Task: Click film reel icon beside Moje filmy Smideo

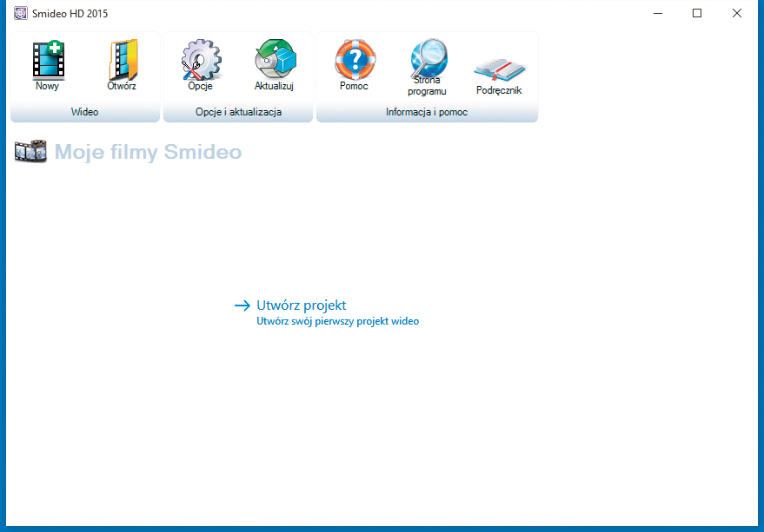Action: click(x=30, y=152)
